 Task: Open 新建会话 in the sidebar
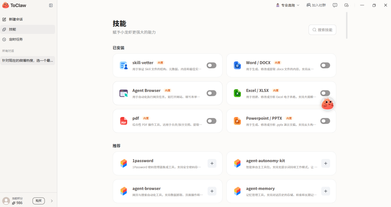click(16, 19)
